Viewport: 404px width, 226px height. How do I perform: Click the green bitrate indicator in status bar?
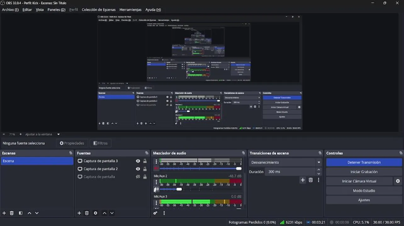(x=282, y=222)
